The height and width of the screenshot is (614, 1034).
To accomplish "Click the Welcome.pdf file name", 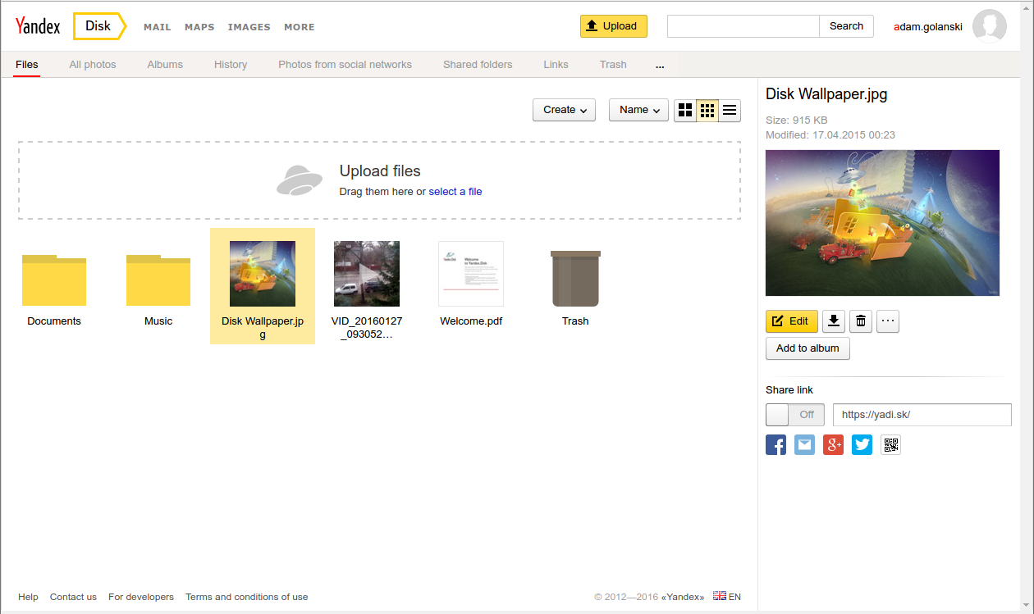I will (471, 321).
